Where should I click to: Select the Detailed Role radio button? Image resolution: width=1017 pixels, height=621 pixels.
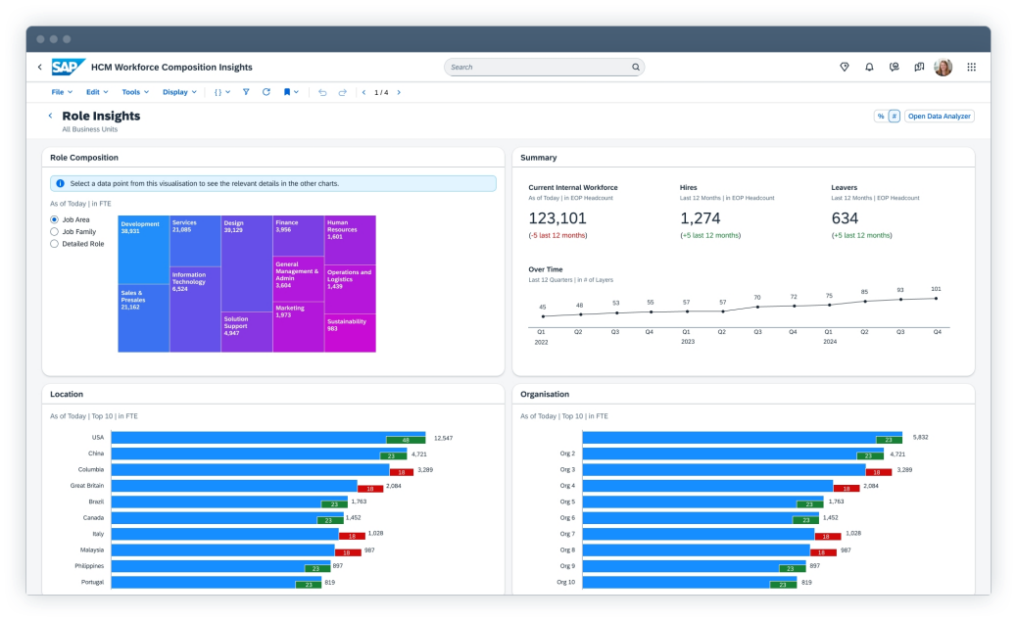click(55, 244)
